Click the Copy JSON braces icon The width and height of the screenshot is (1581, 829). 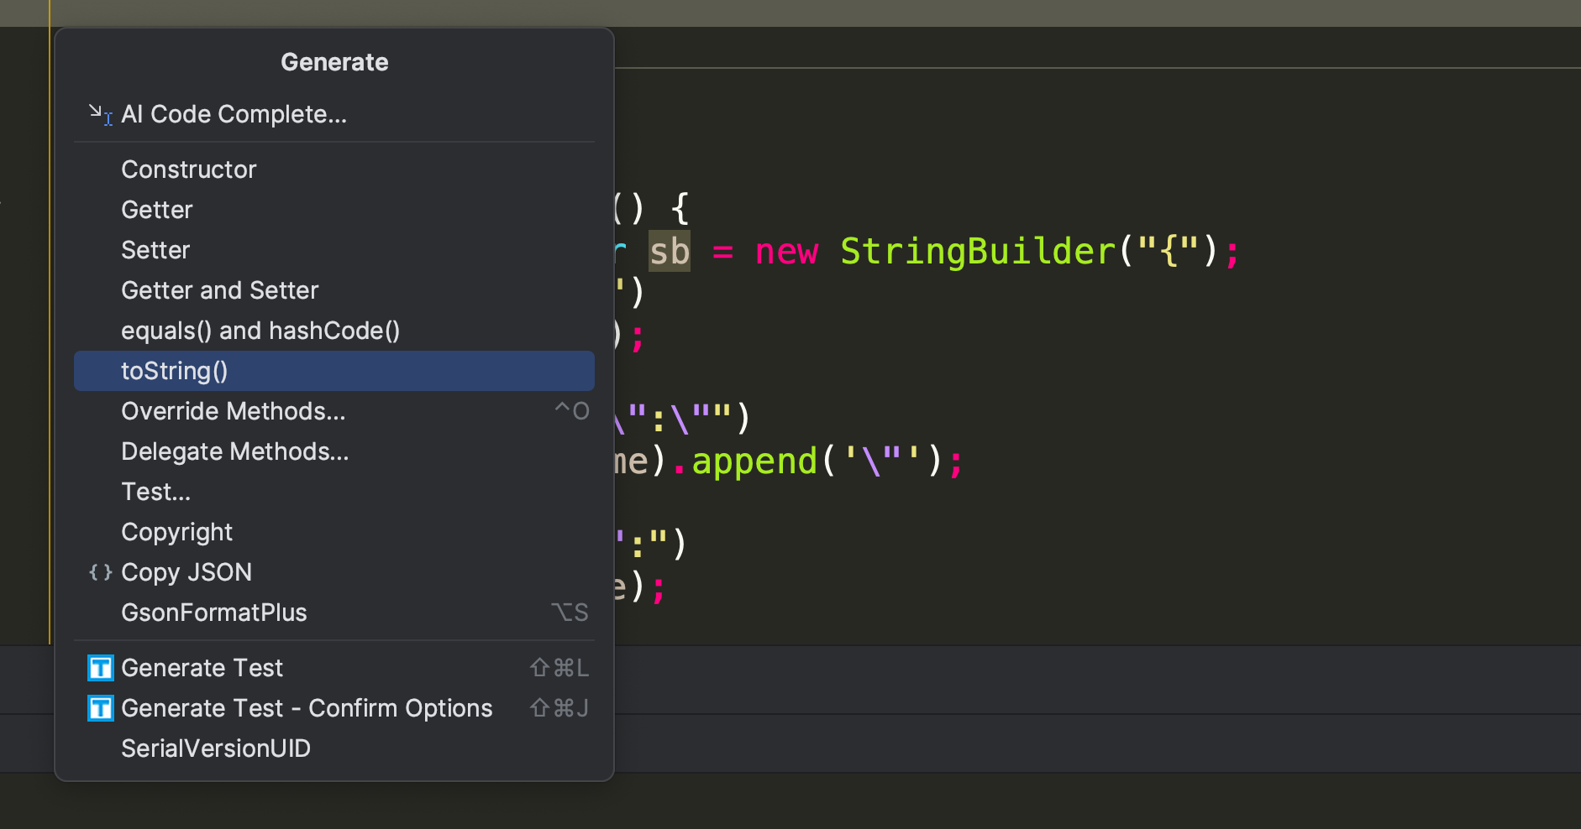click(101, 572)
